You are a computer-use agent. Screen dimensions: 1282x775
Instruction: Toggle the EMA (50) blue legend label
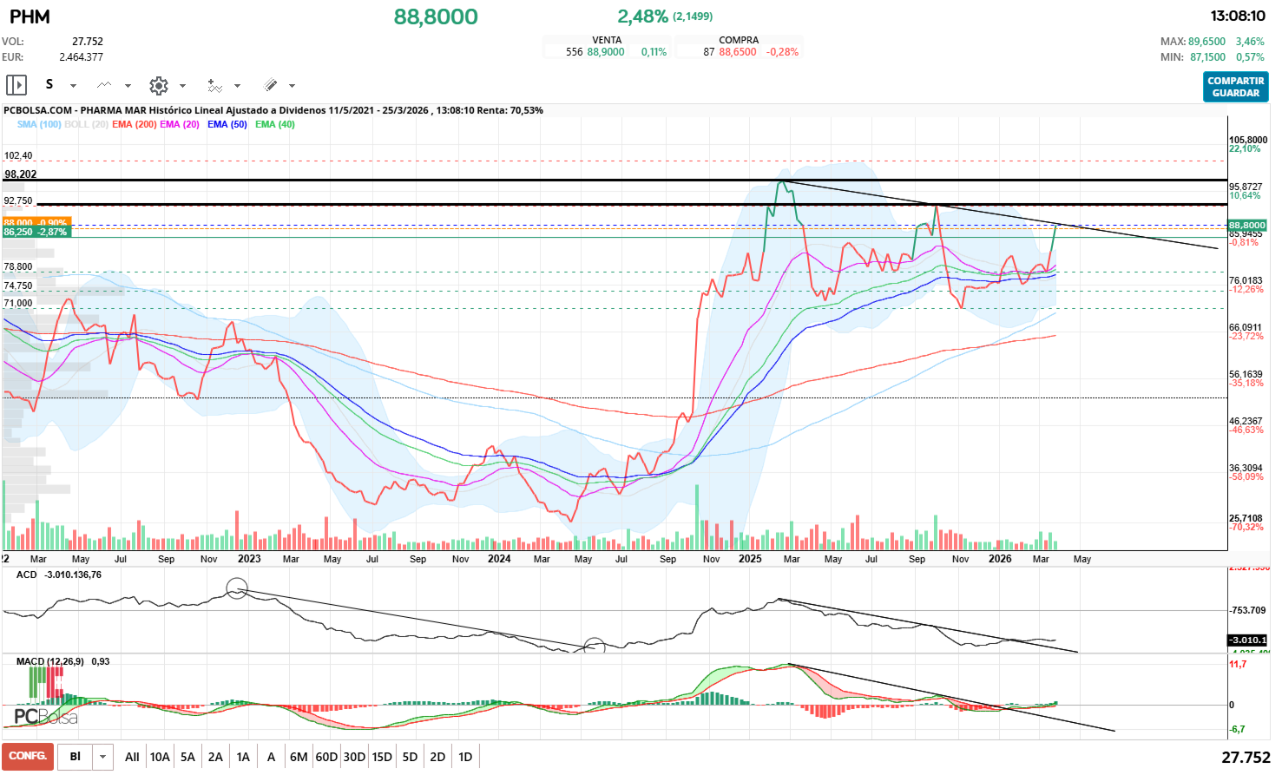tap(227, 124)
